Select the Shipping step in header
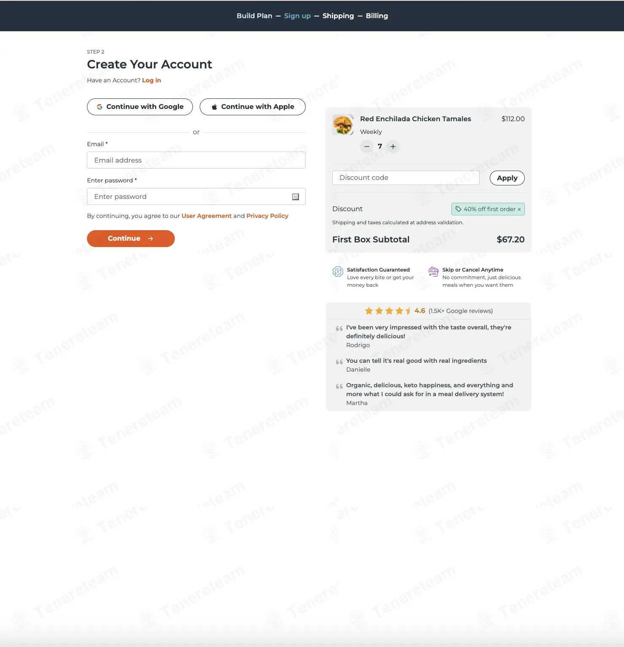Image resolution: width=624 pixels, height=647 pixels. pos(338,16)
